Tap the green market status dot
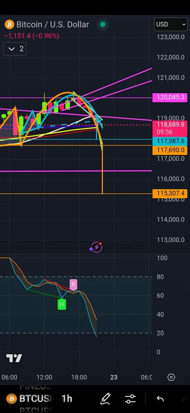The image size is (190, 413). (x=102, y=25)
